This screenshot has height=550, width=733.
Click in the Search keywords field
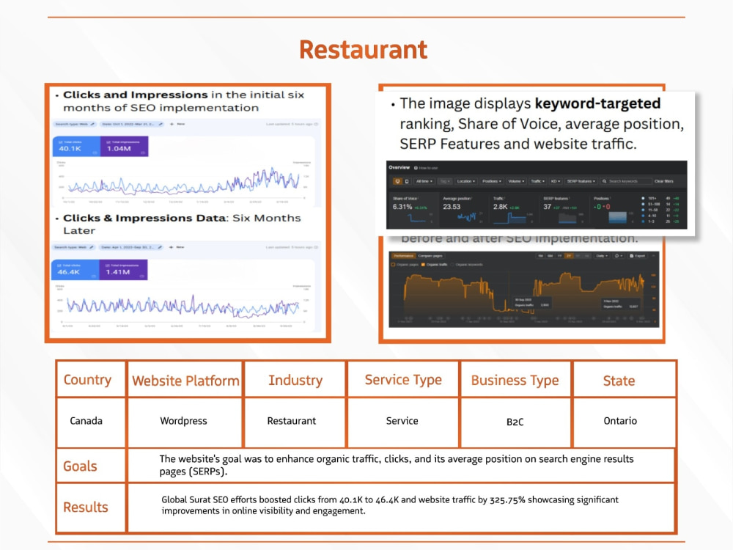626,181
